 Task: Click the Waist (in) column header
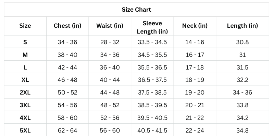[x=110, y=26]
